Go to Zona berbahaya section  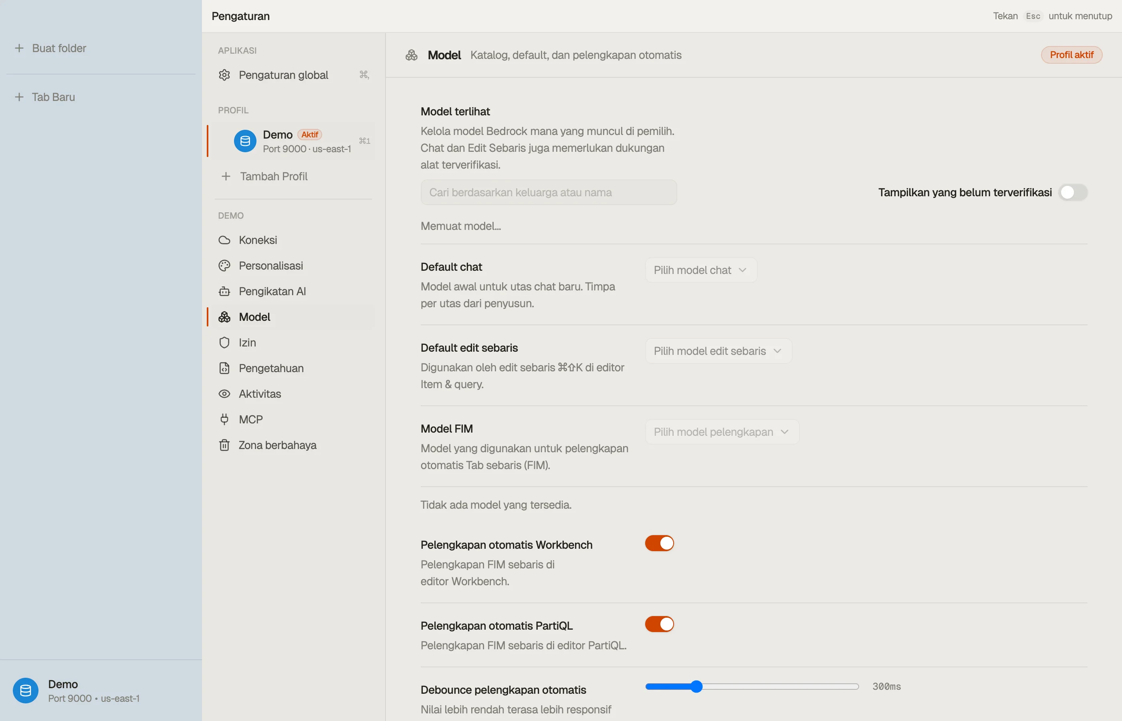294,445
